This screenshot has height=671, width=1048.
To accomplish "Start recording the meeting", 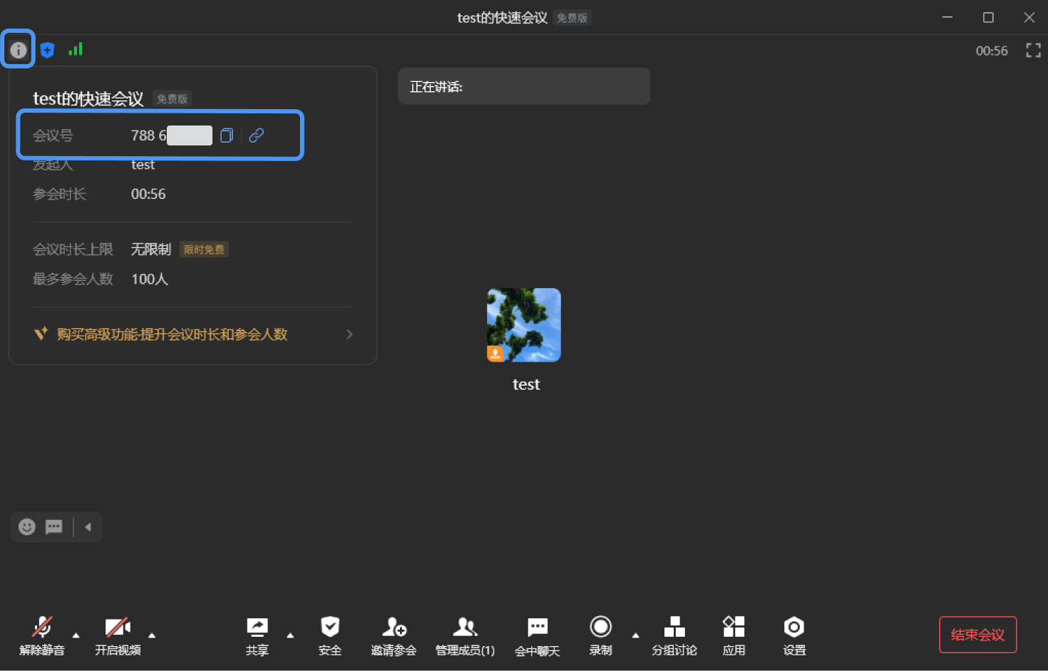I will tap(600, 635).
